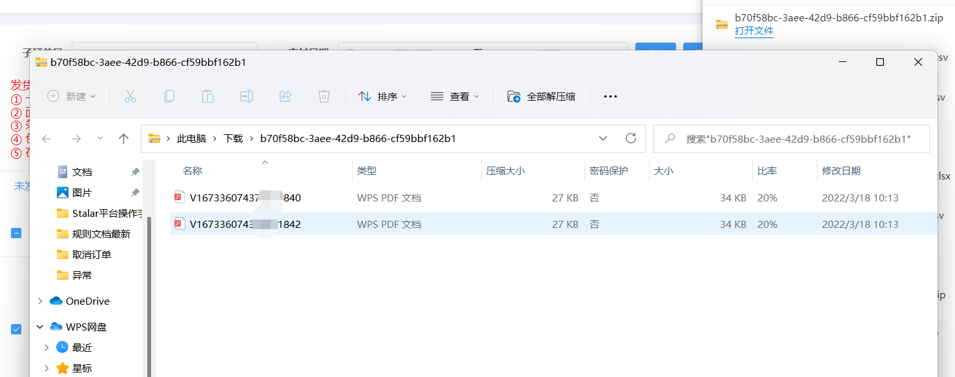Click the 打开文件 link in the download popup
This screenshot has height=377, width=955.
point(754,30)
